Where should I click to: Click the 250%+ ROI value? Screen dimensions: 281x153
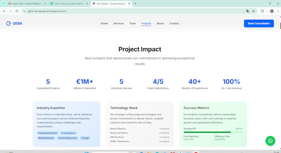[x=239, y=129]
